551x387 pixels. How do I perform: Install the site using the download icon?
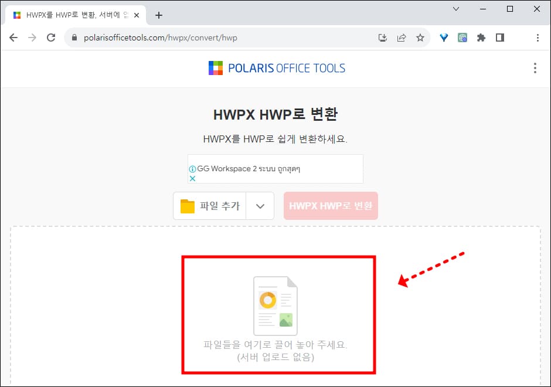click(383, 37)
